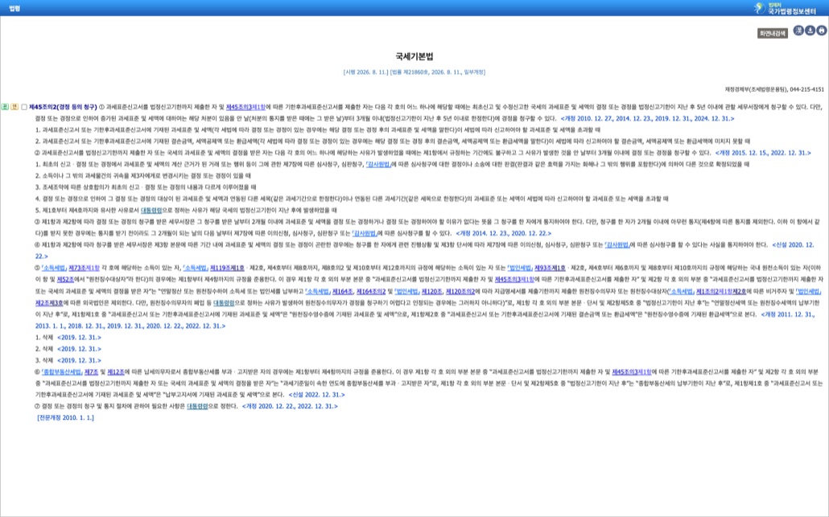Open the 제7조 link in paragraph ⑥
This screenshot has height=517, width=829.
click(92, 372)
